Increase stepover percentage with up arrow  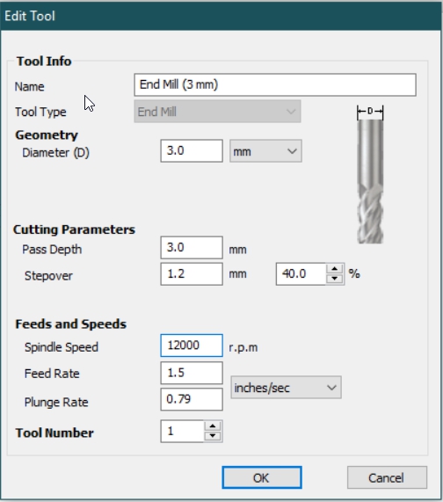click(335, 269)
